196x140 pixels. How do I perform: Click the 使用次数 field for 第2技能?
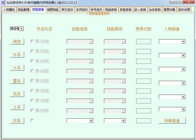click(144, 51)
